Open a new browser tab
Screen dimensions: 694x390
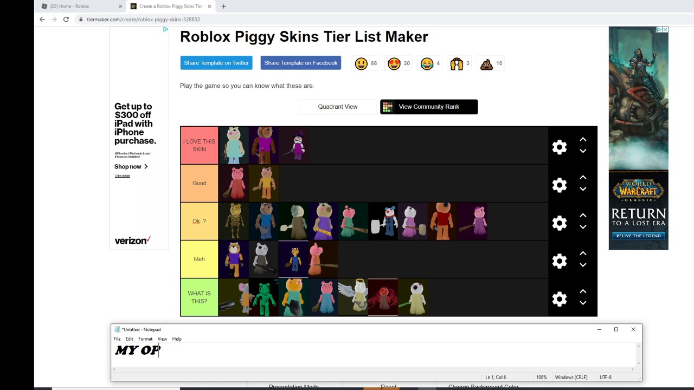(x=223, y=6)
